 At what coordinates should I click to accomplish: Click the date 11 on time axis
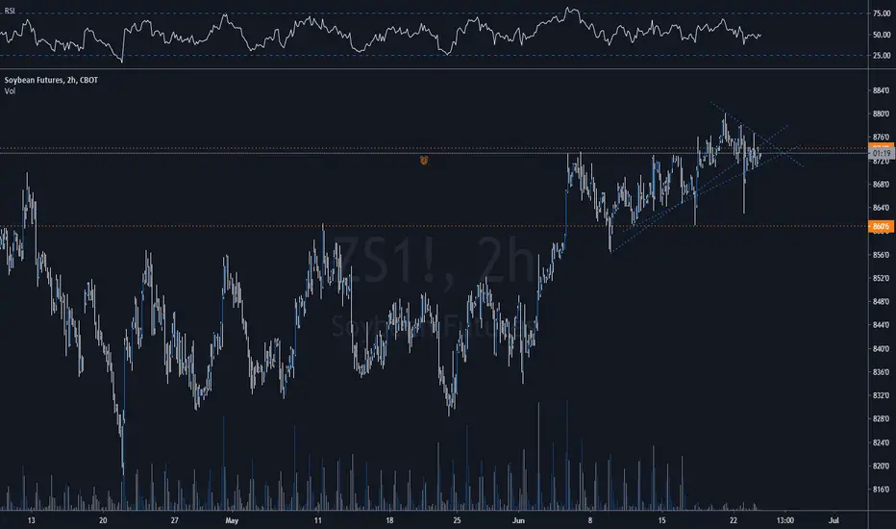click(x=317, y=520)
